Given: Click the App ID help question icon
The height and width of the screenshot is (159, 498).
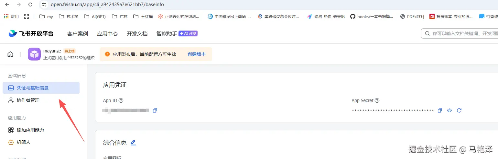Looking at the screenshot, I should [x=121, y=100].
